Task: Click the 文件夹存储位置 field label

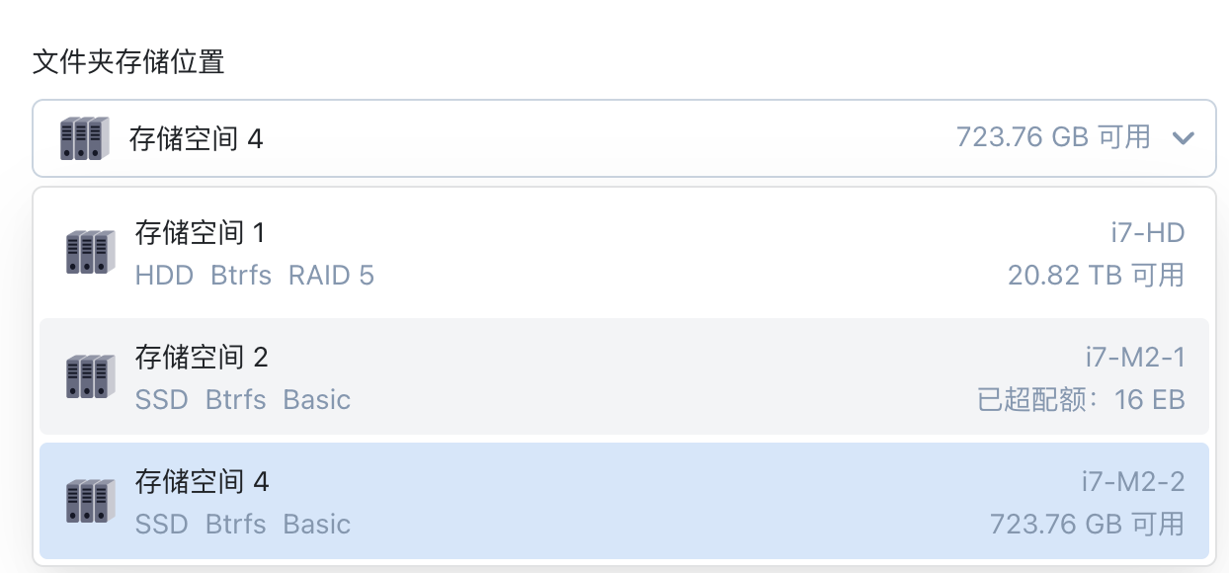Action: point(128,63)
